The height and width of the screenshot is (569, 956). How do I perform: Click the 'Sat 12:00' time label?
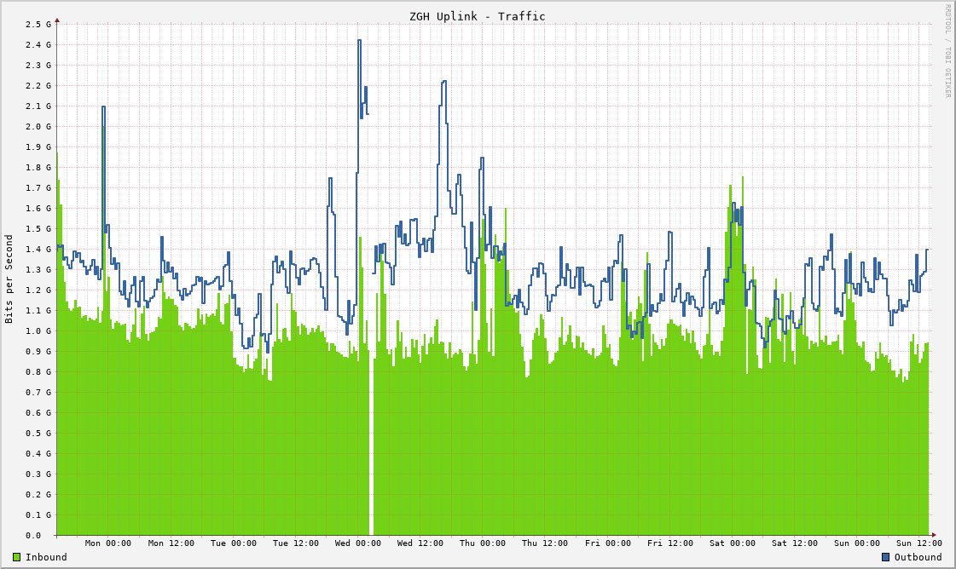point(795,543)
